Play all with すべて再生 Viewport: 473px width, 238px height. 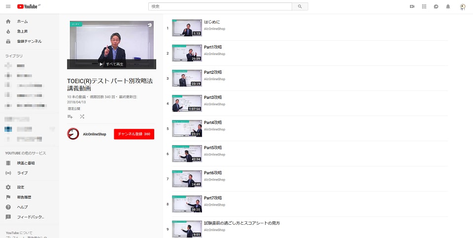point(112,64)
